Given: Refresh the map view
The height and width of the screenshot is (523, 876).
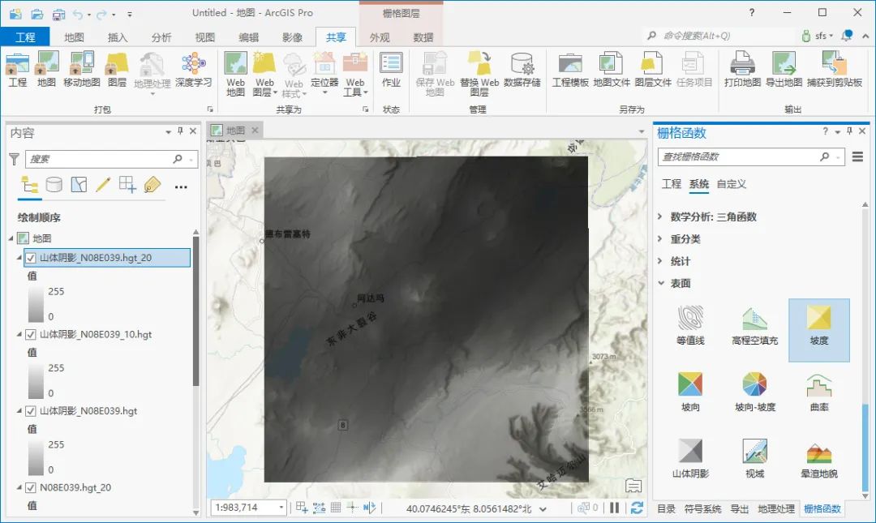Looking at the screenshot, I should click(x=637, y=508).
